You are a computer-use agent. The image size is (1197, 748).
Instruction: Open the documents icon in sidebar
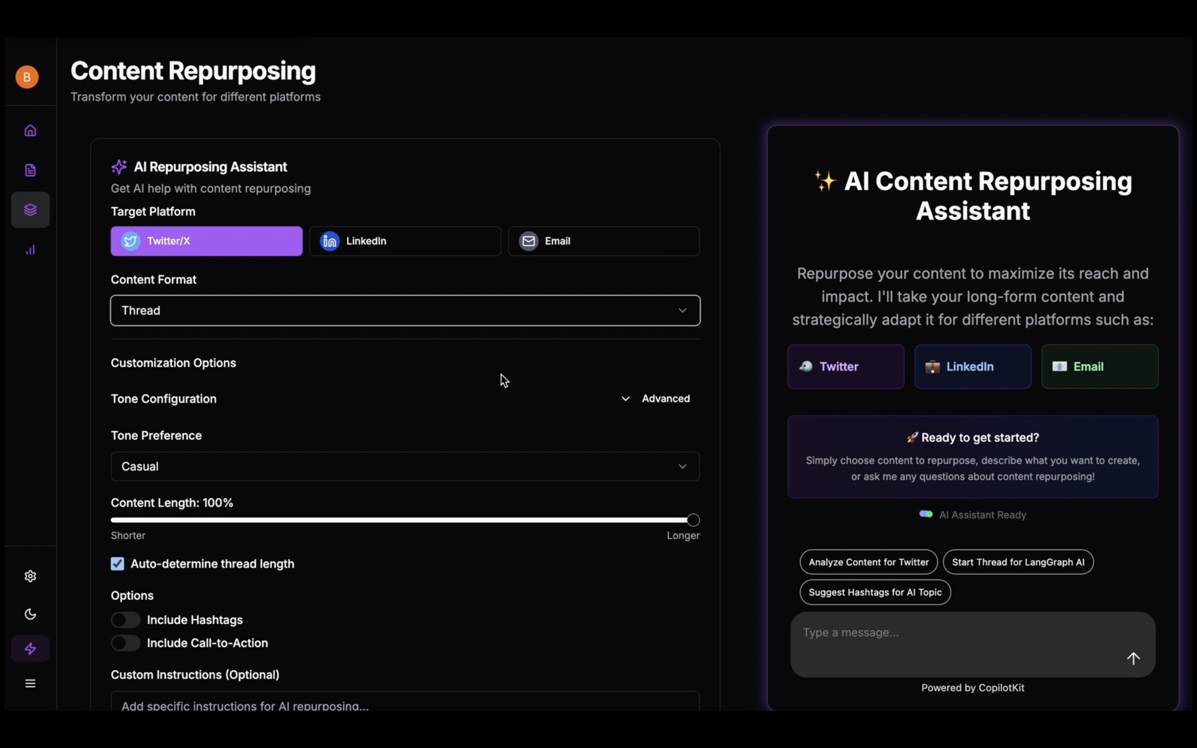(30, 170)
